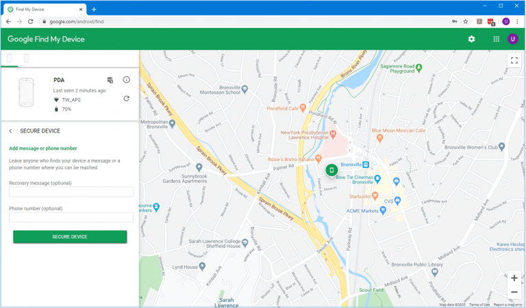Open Report a map error link

[508, 305]
